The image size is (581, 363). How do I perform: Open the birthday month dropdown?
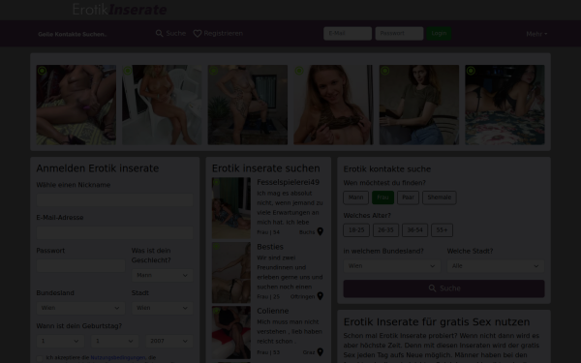[114, 341]
